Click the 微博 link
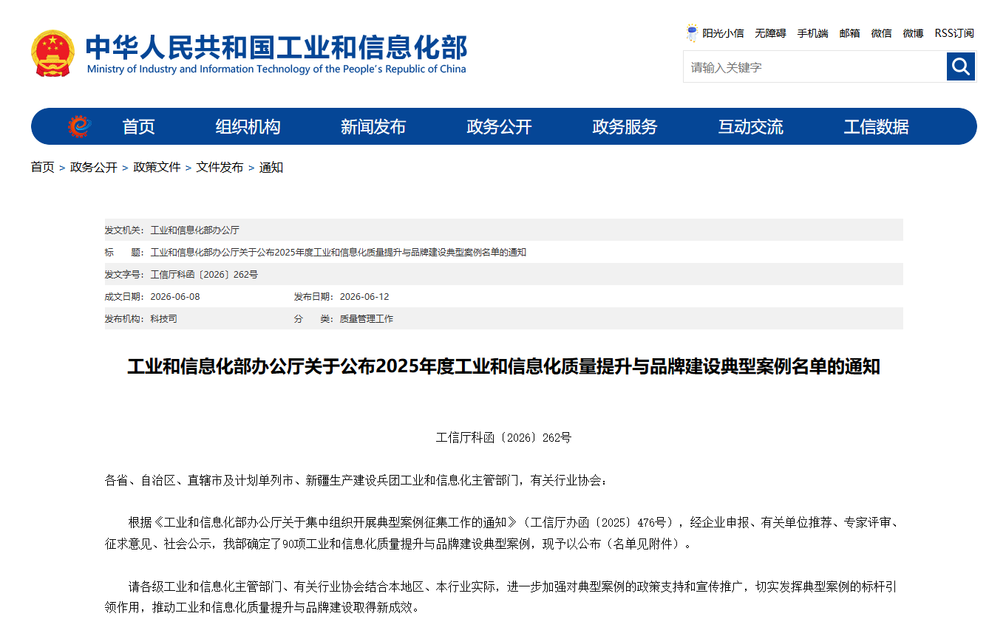1006x633 pixels. (913, 33)
